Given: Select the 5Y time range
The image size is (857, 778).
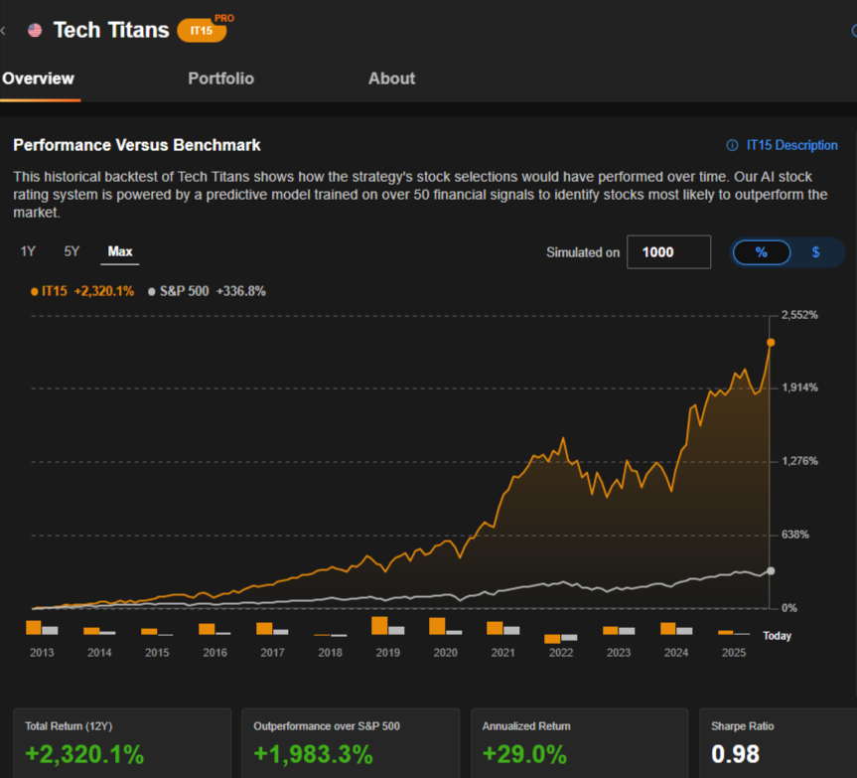Looking at the screenshot, I should coord(71,251).
